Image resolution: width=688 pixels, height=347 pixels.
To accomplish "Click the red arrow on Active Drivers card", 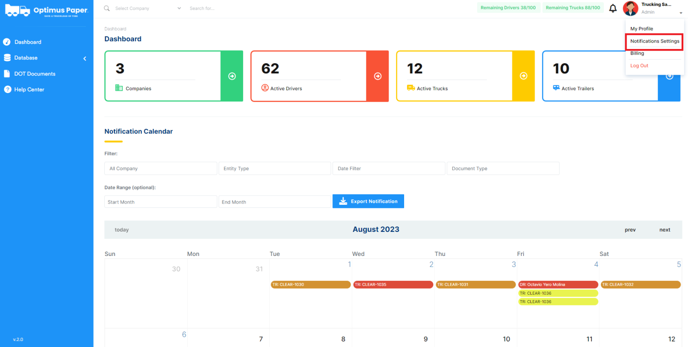I will [378, 76].
